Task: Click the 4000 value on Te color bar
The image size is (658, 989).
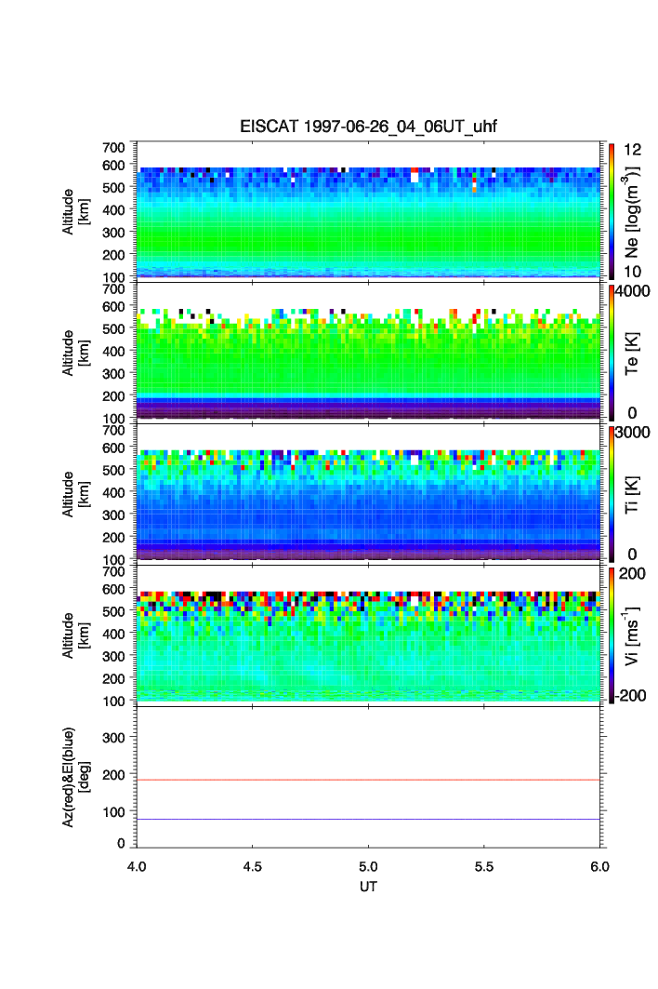Action: (633, 291)
